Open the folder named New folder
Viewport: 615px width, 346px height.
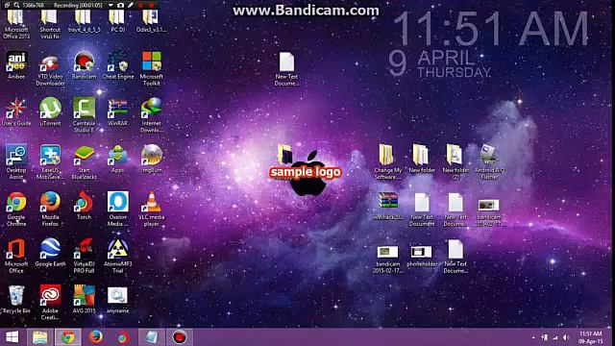pos(422,159)
